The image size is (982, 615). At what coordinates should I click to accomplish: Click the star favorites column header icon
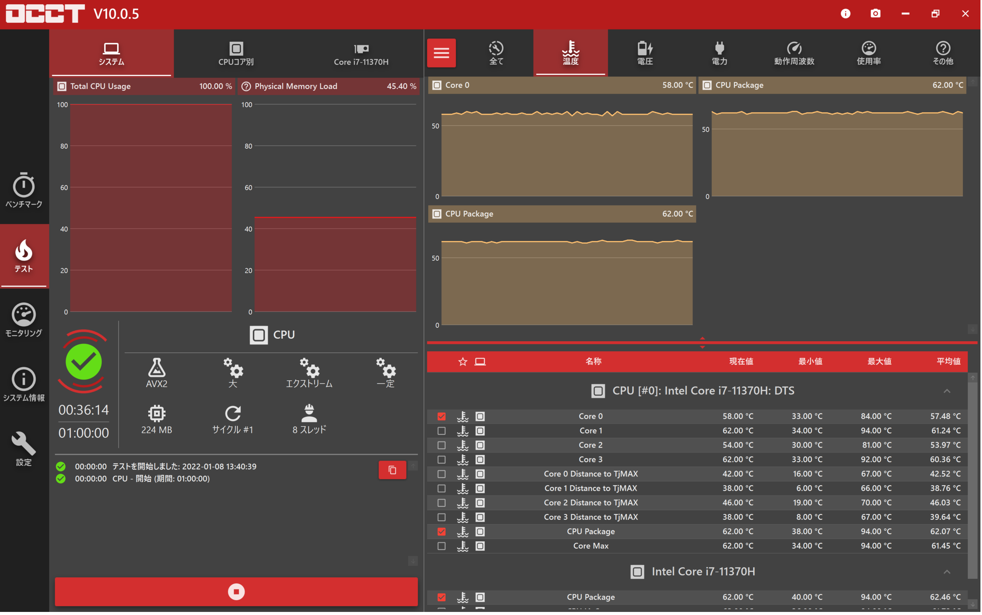[463, 362]
